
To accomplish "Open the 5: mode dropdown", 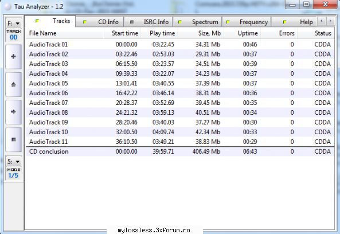I will [13, 162].
